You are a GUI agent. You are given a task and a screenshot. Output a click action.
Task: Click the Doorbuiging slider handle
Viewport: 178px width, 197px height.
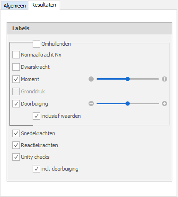point(128,104)
